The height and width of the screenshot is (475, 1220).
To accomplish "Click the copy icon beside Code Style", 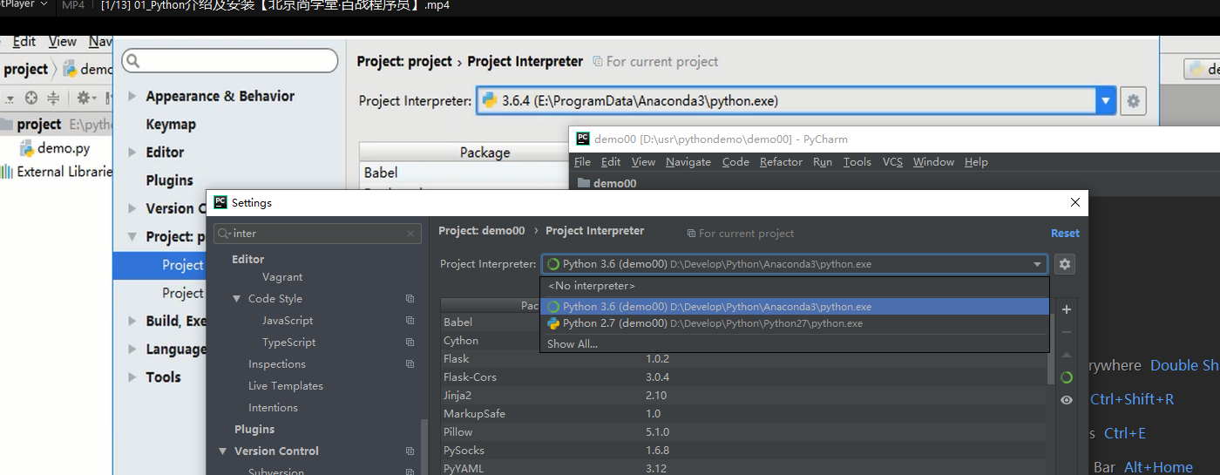I will (x=410, y=299).
